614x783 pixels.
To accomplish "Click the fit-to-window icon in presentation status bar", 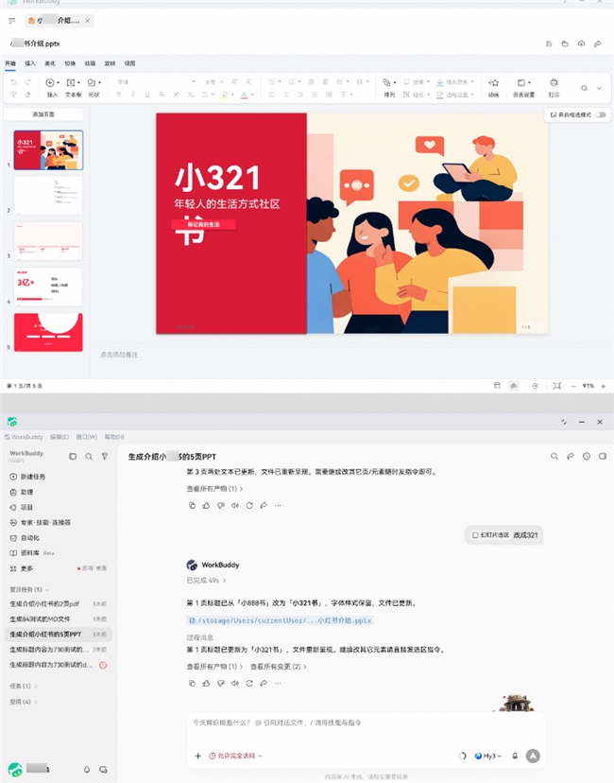I will [x=557, y=386].
